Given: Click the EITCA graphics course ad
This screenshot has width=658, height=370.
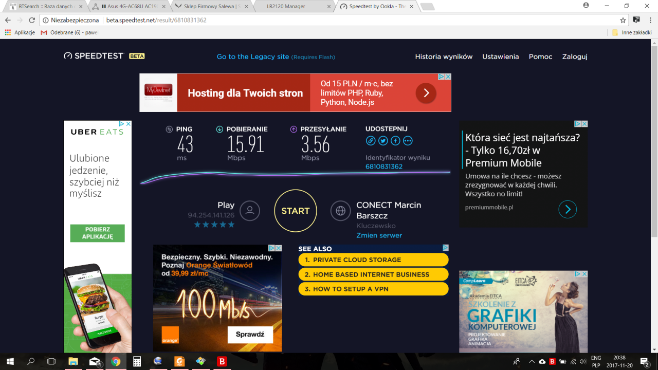Looking at the screenshot, I should 523,311.
